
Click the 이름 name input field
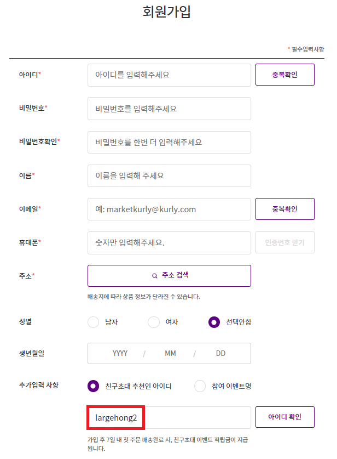pyautogui.click(x=169, y=175)
